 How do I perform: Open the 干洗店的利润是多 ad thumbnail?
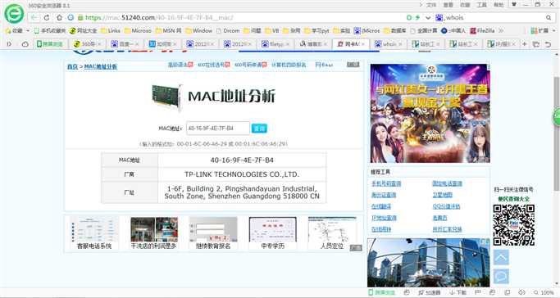pos(154,233)
